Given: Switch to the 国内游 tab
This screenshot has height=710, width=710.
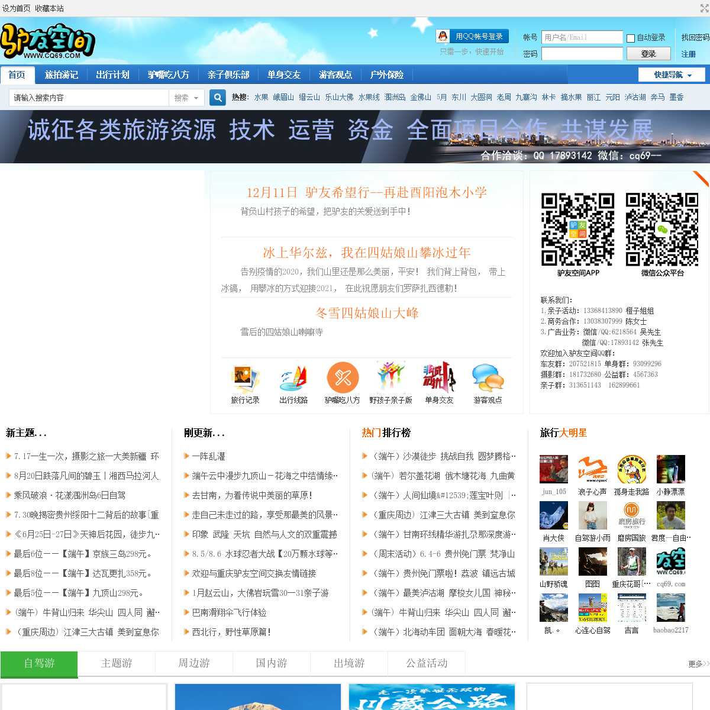Looking at the screenshot, I should 272,664.
